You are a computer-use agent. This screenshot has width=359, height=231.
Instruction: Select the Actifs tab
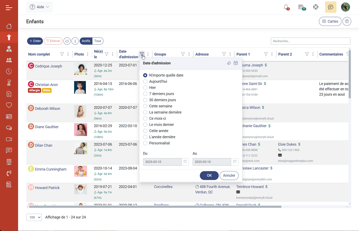(x=86, y=41)
